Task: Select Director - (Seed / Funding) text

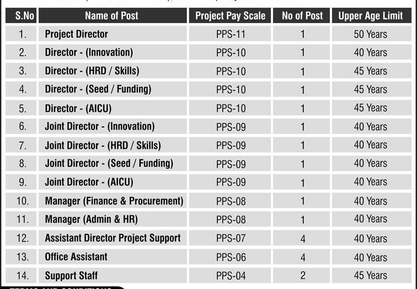Action: 98,89
